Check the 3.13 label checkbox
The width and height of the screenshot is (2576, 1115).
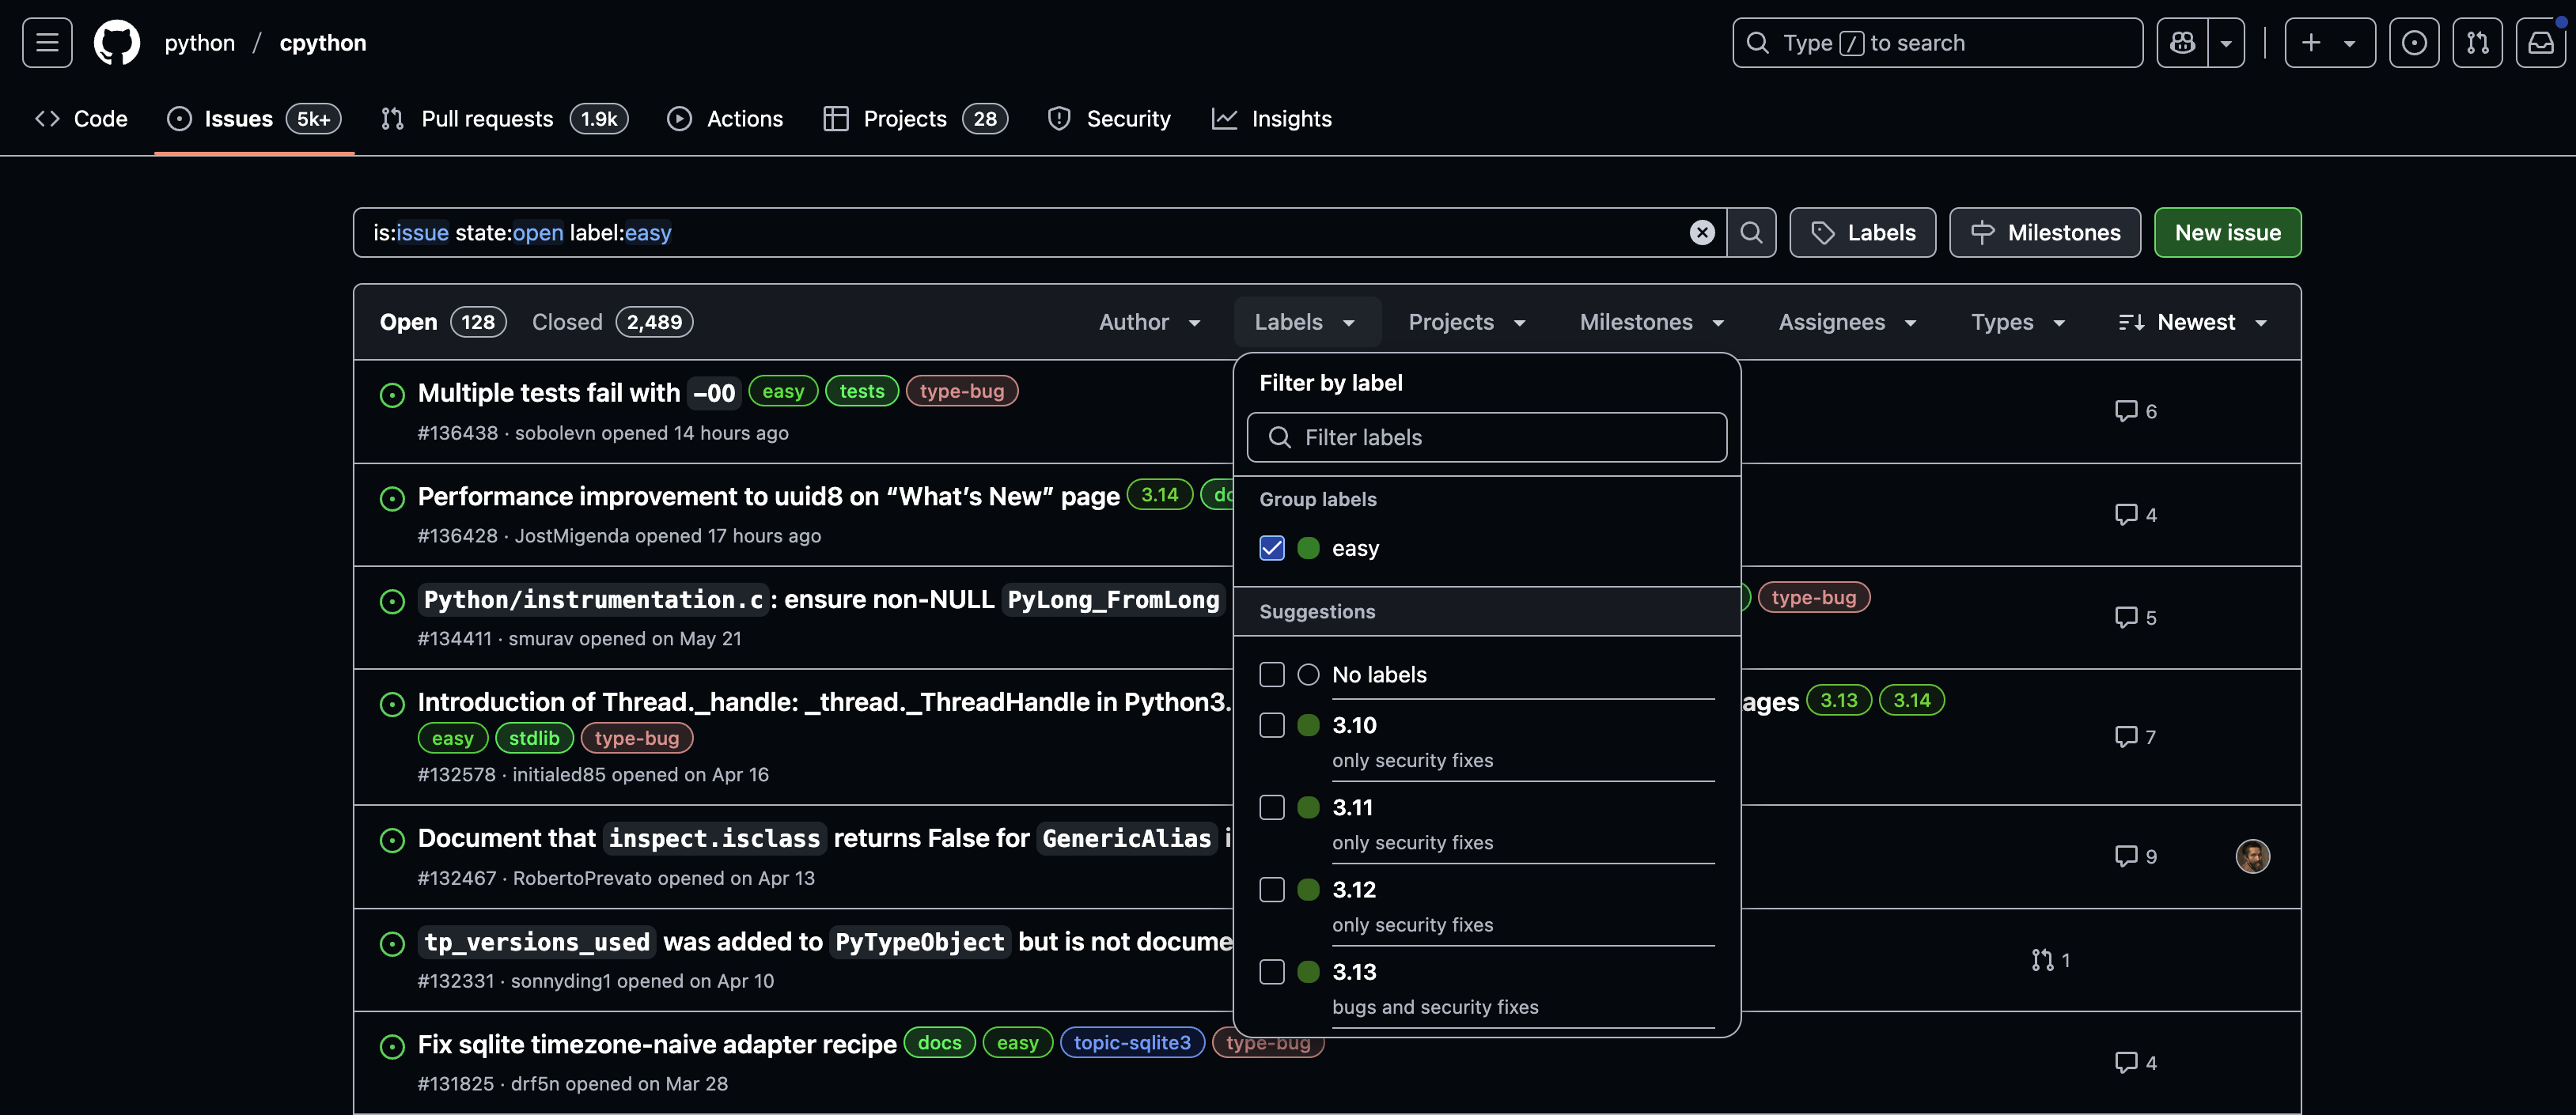pos(1272,972)
